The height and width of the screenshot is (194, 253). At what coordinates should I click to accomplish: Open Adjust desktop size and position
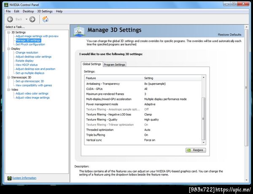tap(35, 69)
